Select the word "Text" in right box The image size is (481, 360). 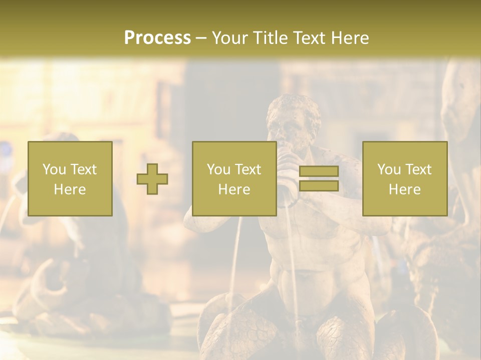coord(418,169)
